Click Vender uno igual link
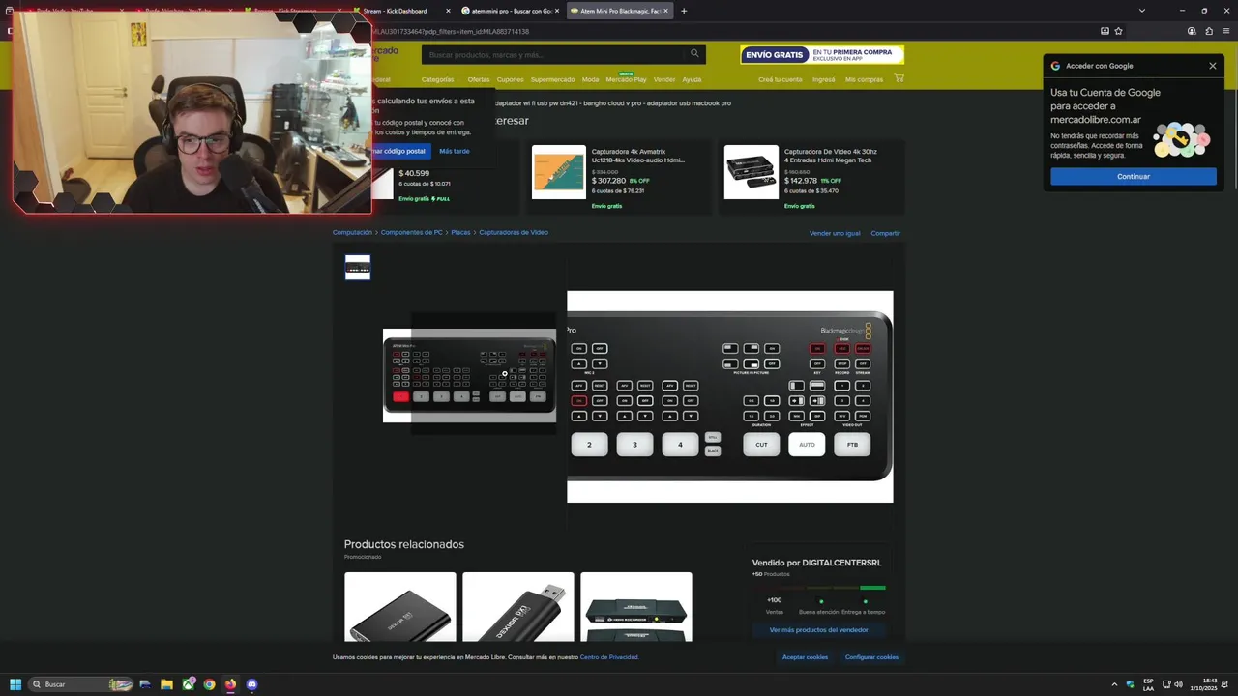The image size is (1238, 696). (835, 233)
